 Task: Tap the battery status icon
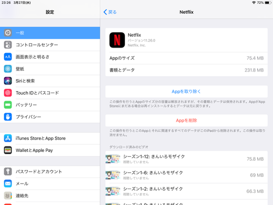(268, 3)
